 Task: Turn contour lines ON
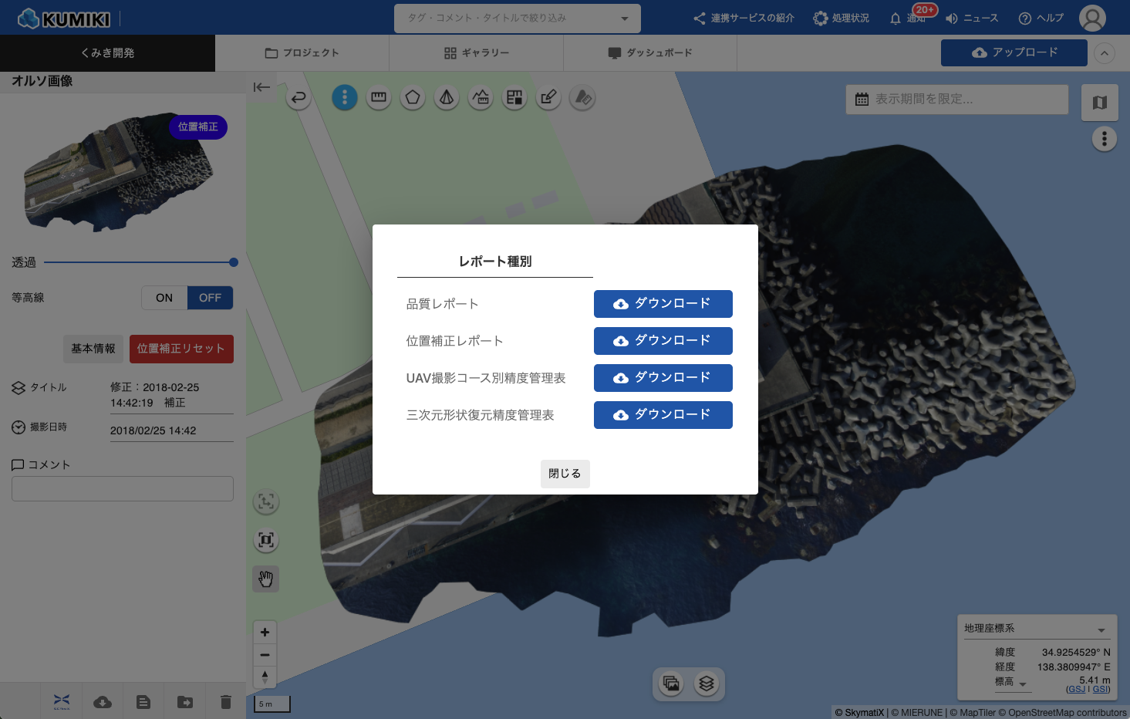tap(164, 298)
